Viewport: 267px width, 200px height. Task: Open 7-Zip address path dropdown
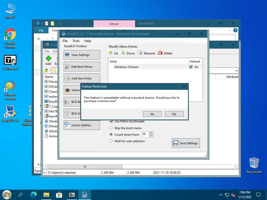[236, 71]
